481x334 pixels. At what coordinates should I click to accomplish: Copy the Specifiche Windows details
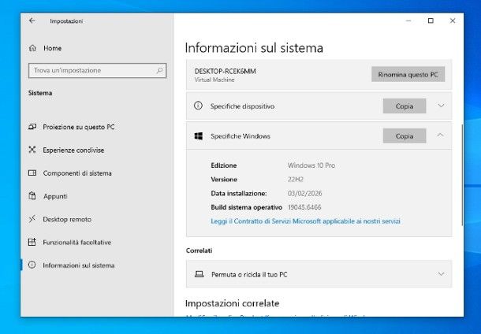click(x=405, y=136)
